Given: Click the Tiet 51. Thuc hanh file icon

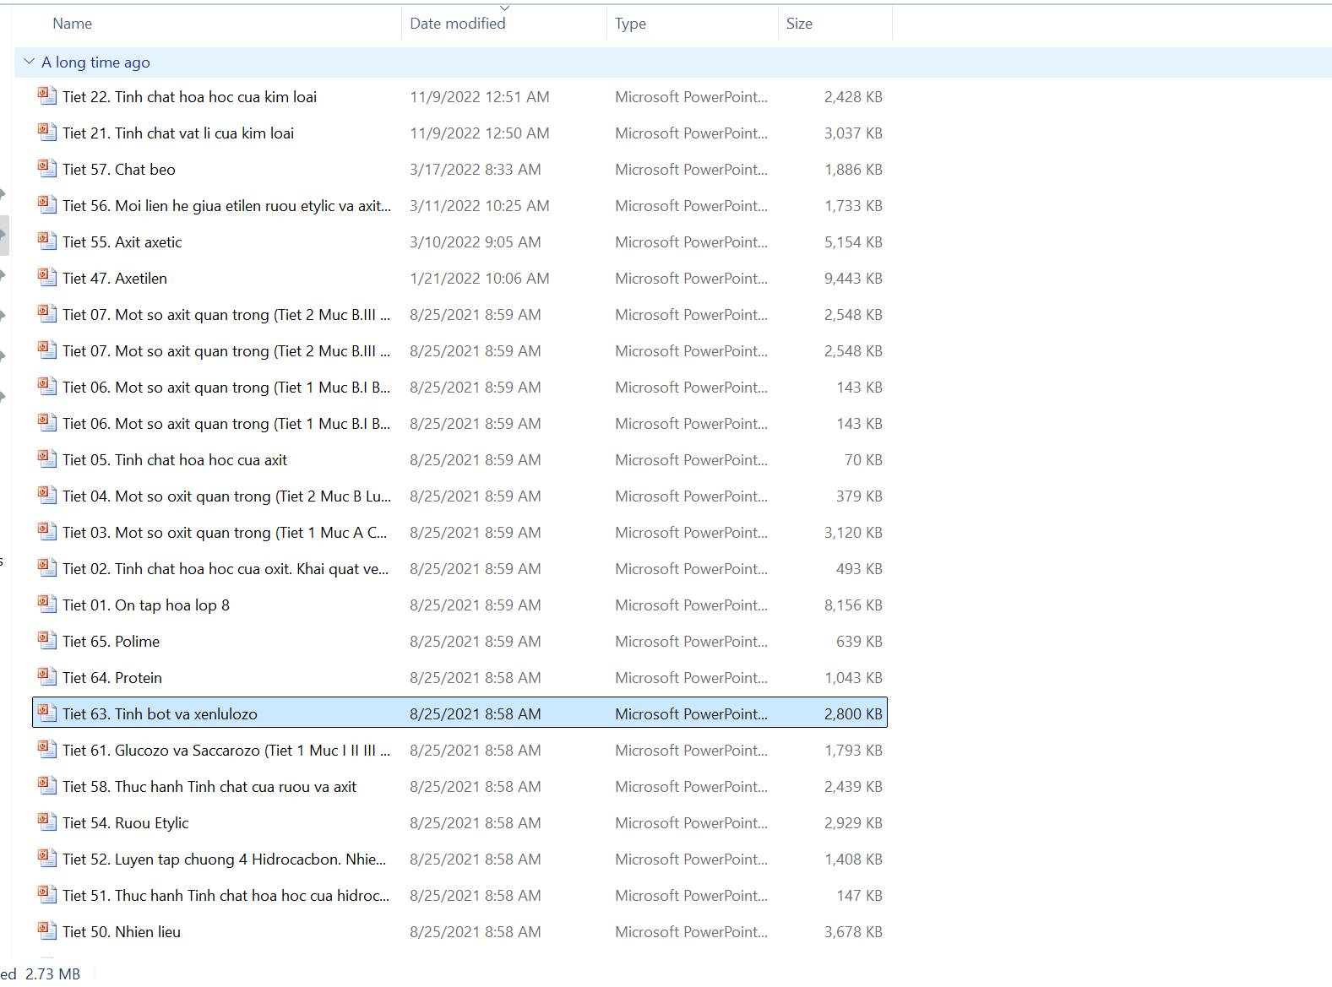Looking at the screenshot, I should [x=47, y=894].
